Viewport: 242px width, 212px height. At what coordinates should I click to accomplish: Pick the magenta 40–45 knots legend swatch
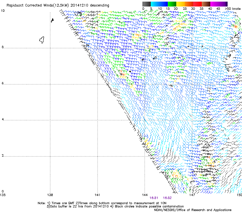coord(215,4)
